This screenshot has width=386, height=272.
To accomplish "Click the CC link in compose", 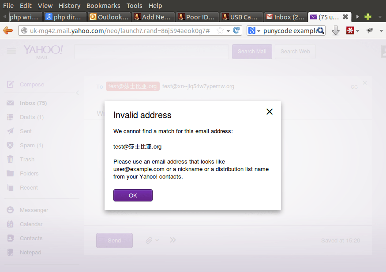I will (x=354, y=87).
